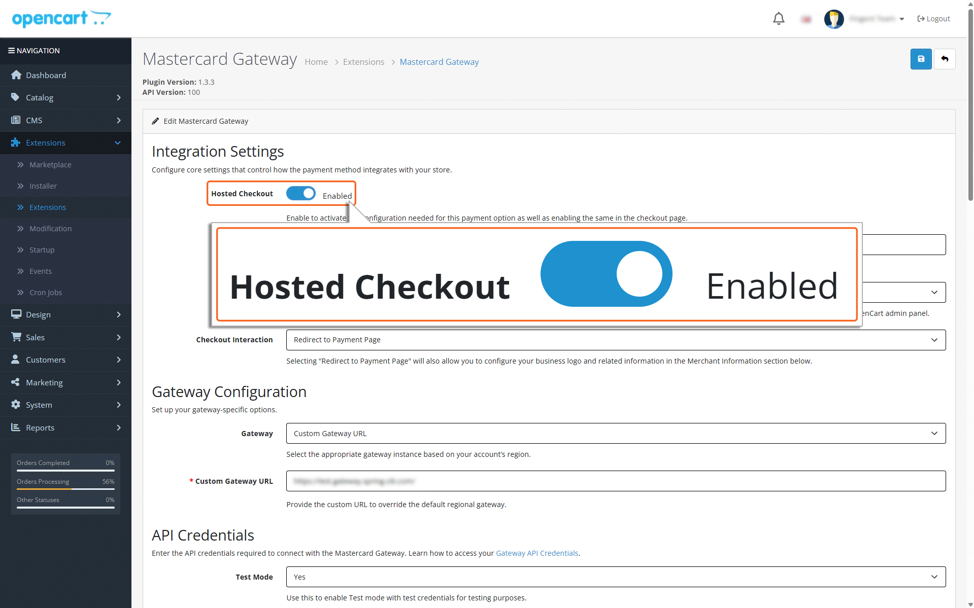Click the Catalog tag icon
Viewport: 974px width, 608px height.
pos(15,97)
